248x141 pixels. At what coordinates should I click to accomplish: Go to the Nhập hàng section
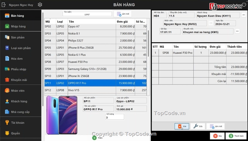(x=21, y=26)
